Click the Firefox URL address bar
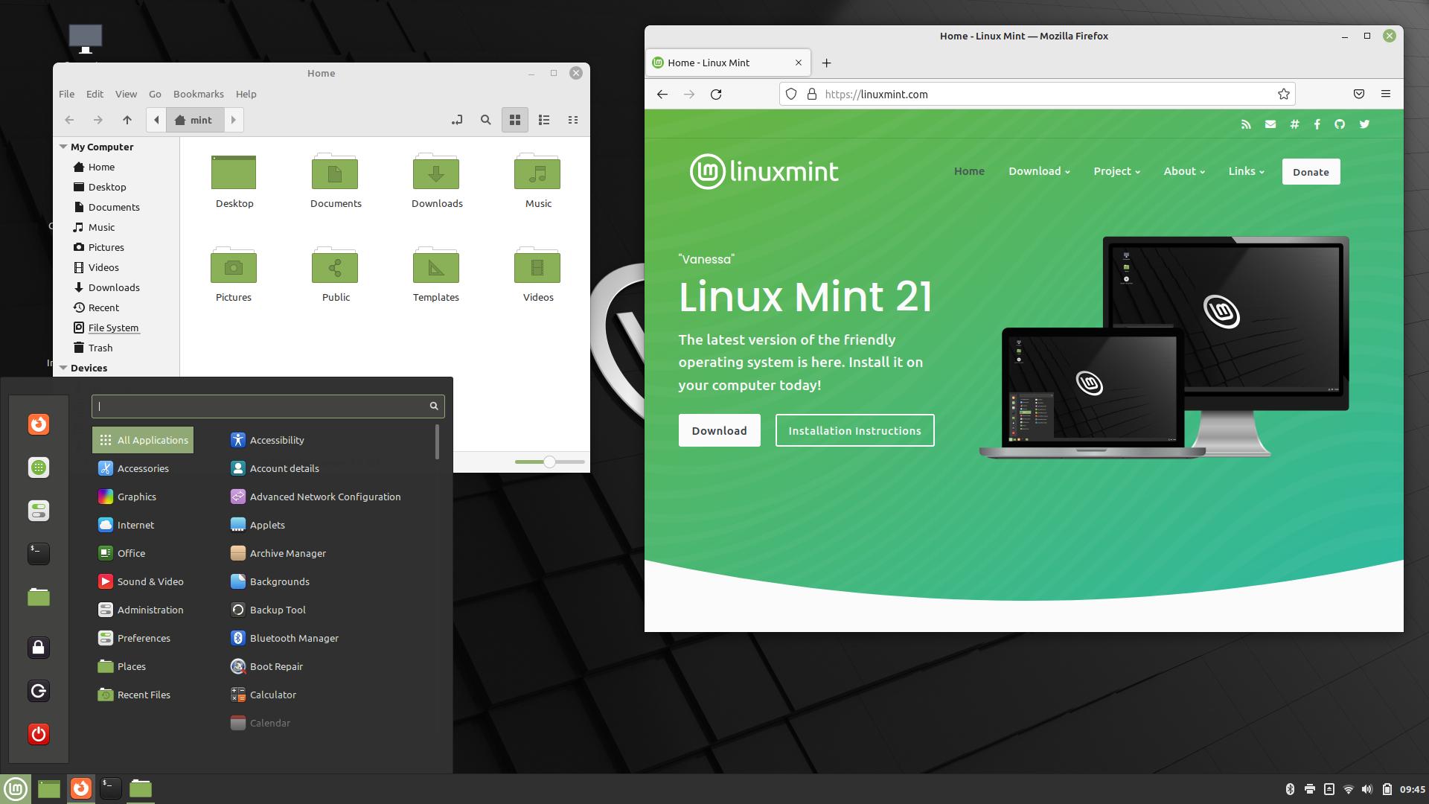This screenshot has width=1429, height=804. click(1037, 95)
